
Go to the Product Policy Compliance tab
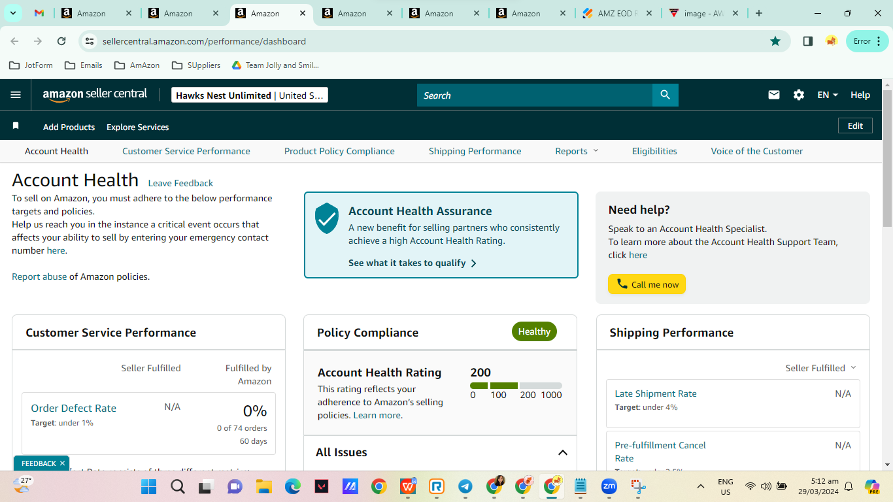[339, 151]
